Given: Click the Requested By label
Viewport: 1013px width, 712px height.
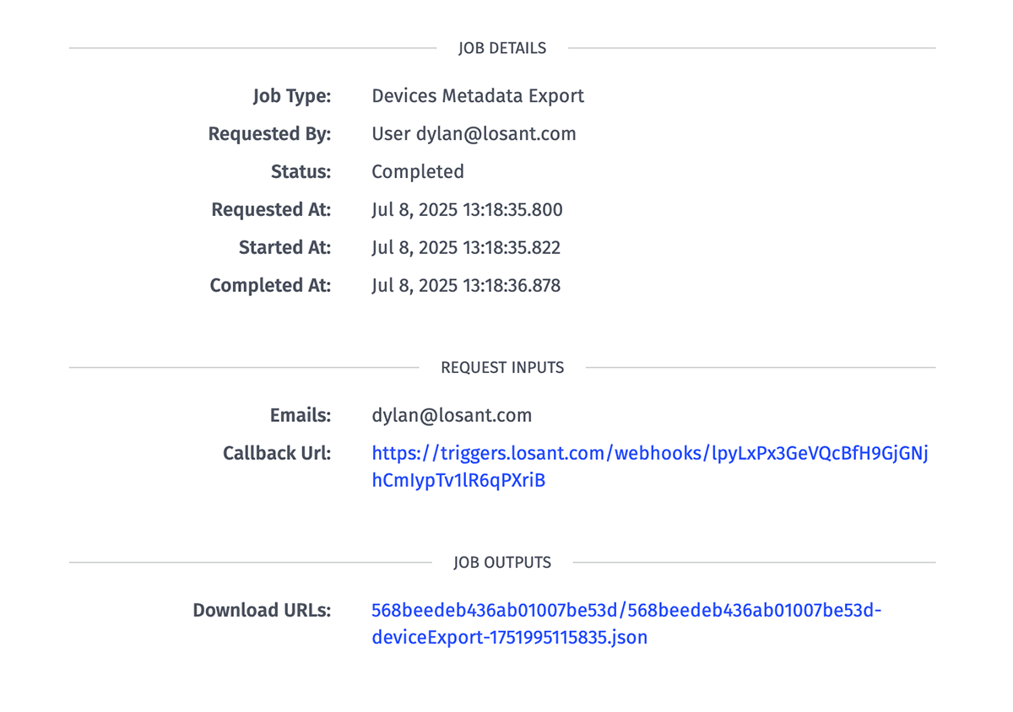Looking at the screenshot, I should coord(269,134).
